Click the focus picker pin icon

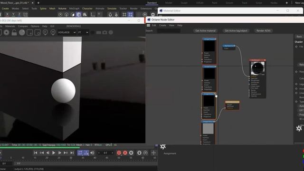tap(45, 32)
